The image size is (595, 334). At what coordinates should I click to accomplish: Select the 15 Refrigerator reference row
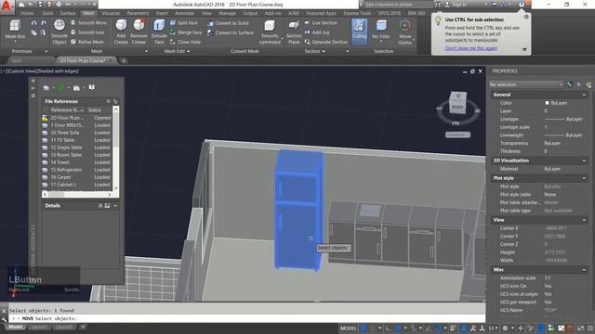click(77, 170)
